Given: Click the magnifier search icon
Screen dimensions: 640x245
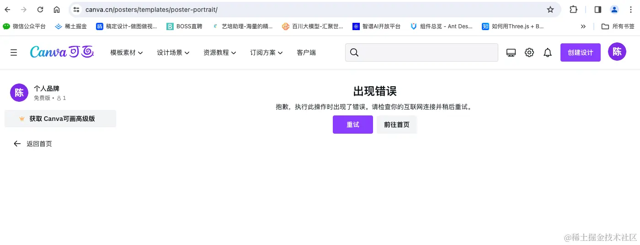Looking at the screenshot, I should tap(354, 52).
